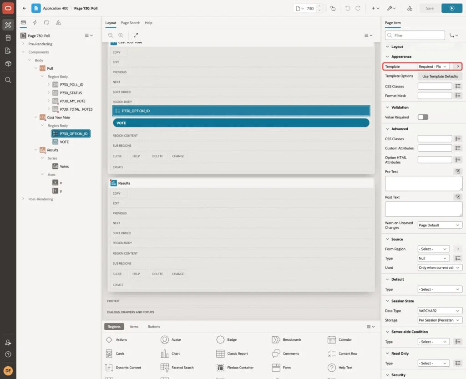Open the user account avatar DE
466x379 pixels.
8,371
